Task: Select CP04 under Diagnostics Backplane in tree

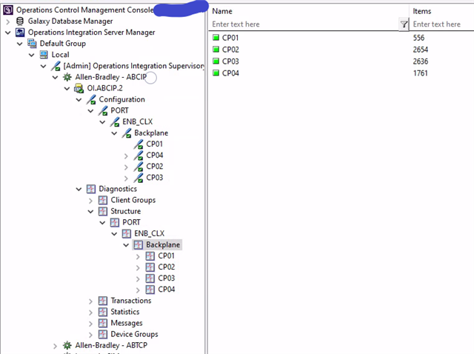Action: click(166, 290)
